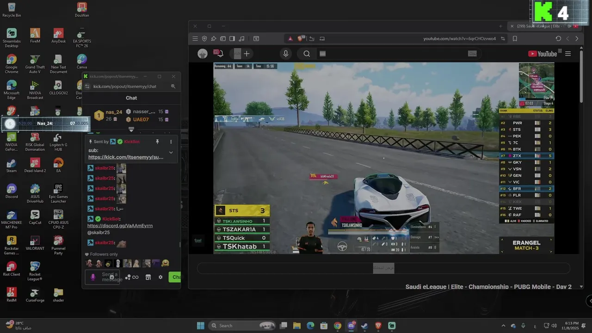This screenshot has width=592, height=333.
Task: Open the DouWan desktop icon
Action: [x=82, y=10]
